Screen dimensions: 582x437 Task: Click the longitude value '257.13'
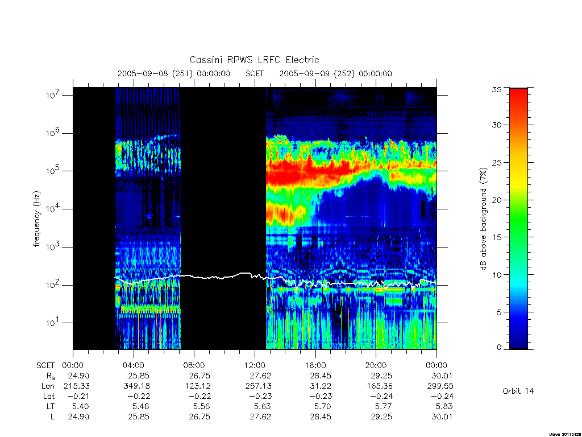tap(258, 386)
